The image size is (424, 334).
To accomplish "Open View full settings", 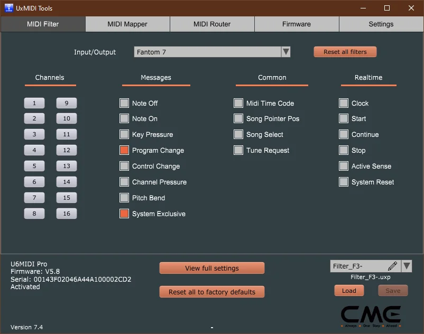I will point(211,268).
